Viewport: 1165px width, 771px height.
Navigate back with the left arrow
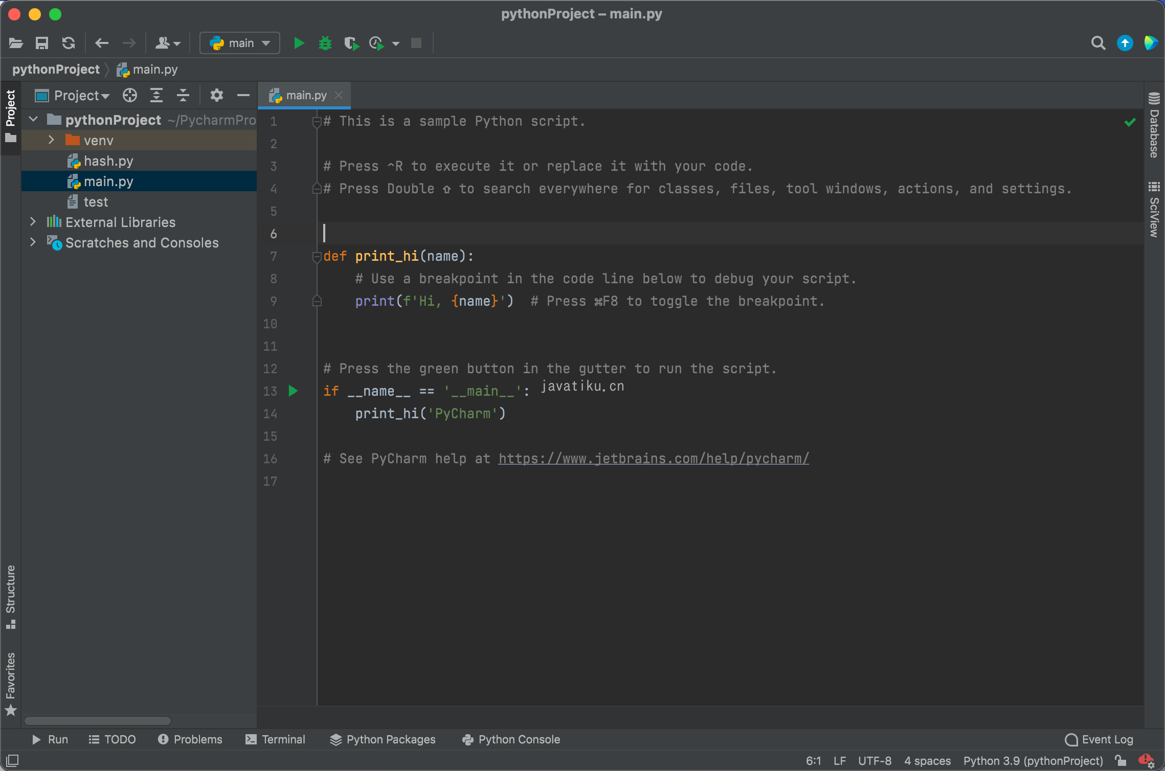(x=102, y=43)
